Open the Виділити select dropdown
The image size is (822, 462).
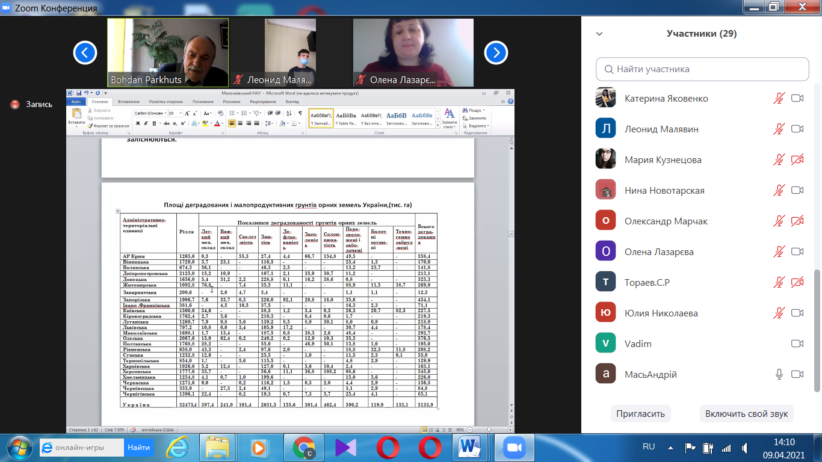click(476, 126)
